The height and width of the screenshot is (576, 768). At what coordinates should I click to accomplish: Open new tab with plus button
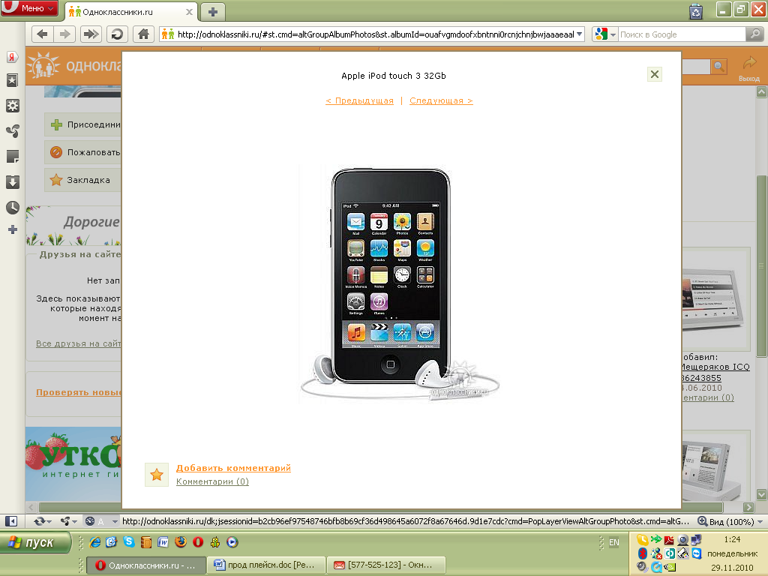tap(213, 11)
